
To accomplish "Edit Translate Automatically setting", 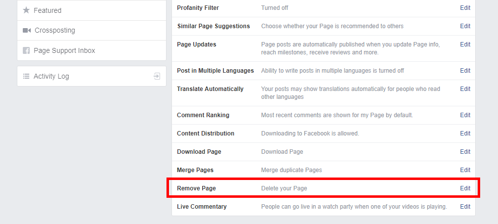I will point(465,89).
